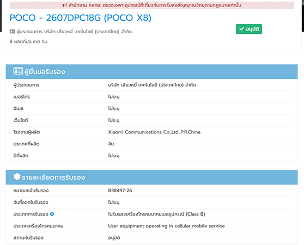Select the เบอร์โทร row label
Screen dimensions: 304x245
pos(22,97)
